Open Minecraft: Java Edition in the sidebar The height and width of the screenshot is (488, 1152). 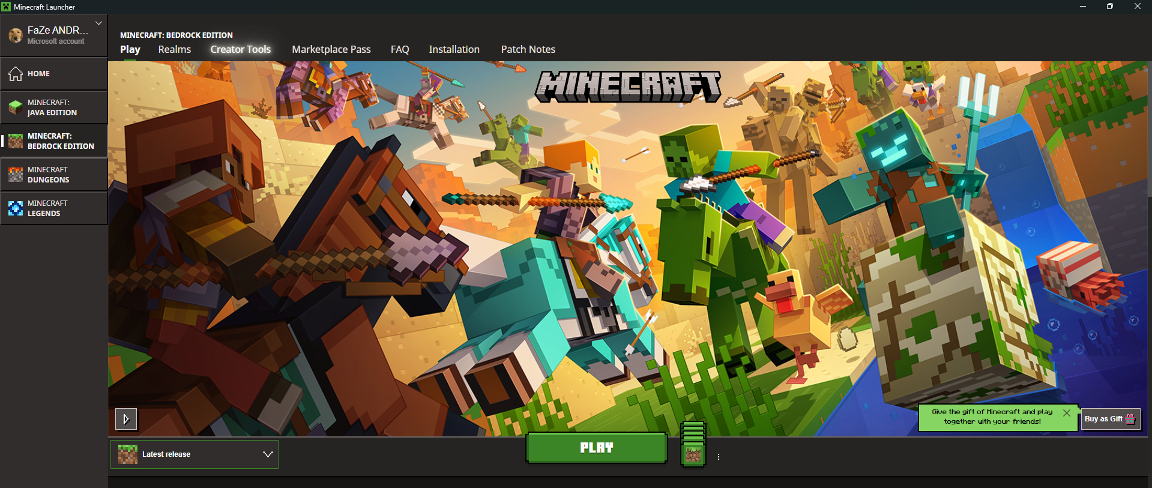(54, 107)
